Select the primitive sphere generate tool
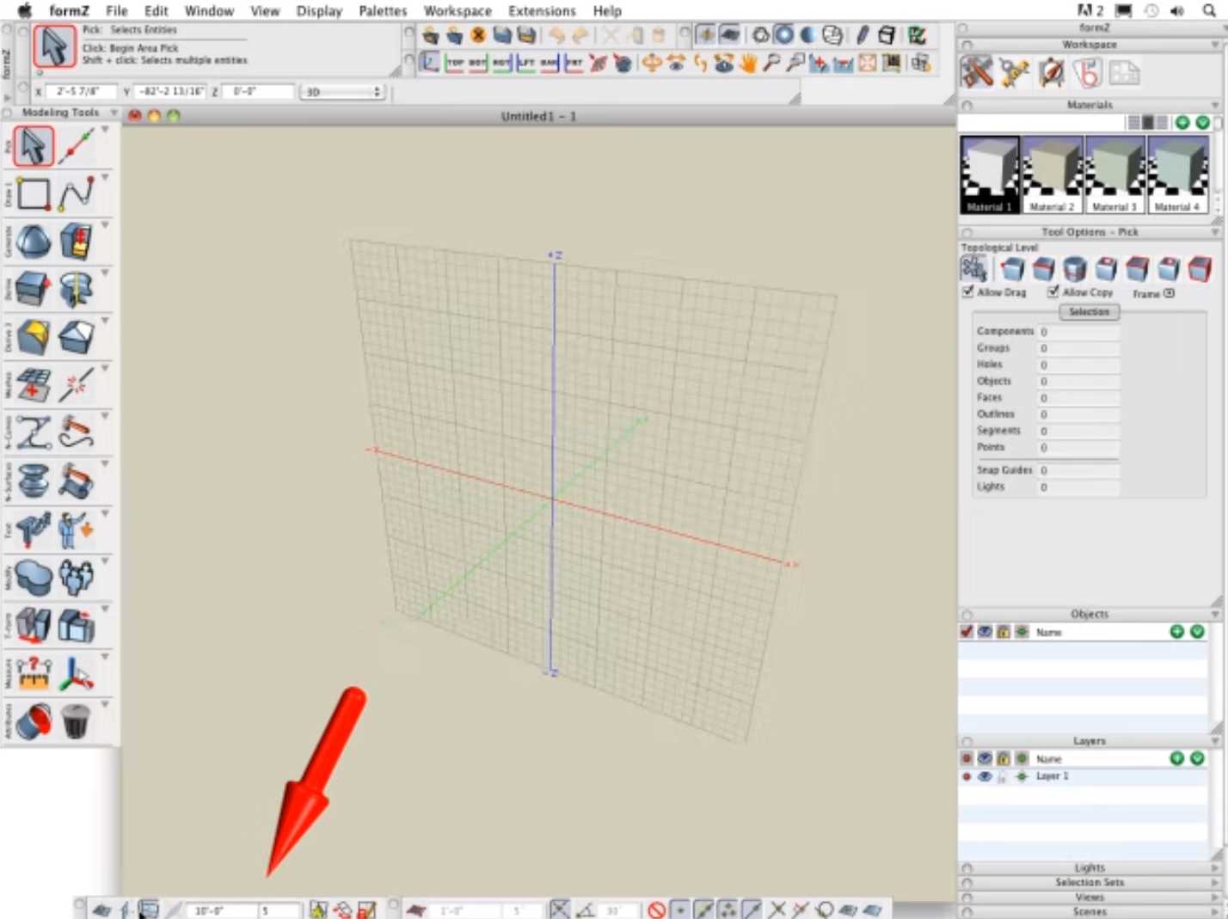1228x919 pixels. (x=33, y=242)
